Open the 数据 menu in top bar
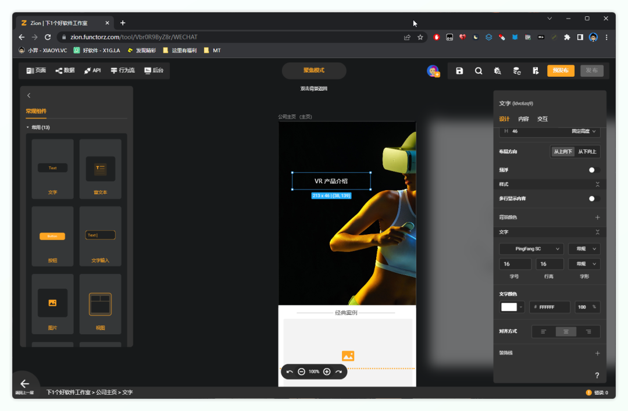Viewport: 628px width, 411px height. pyautogui.click(x=65, y=70)
